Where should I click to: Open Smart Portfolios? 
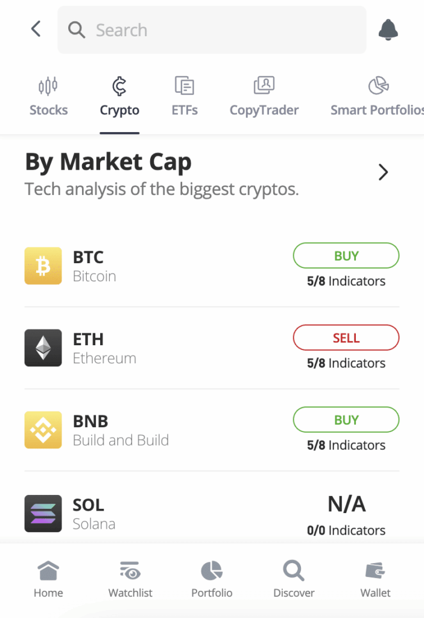pyautogui.click(x=376, y=97)
